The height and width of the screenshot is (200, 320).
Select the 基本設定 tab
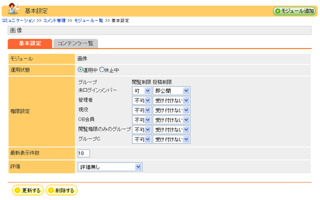click(30, 44)
